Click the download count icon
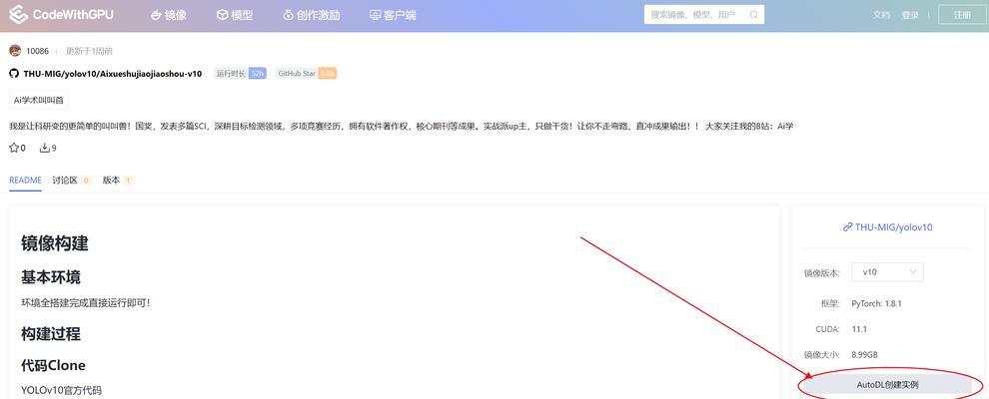 click(x=45, y=148)
